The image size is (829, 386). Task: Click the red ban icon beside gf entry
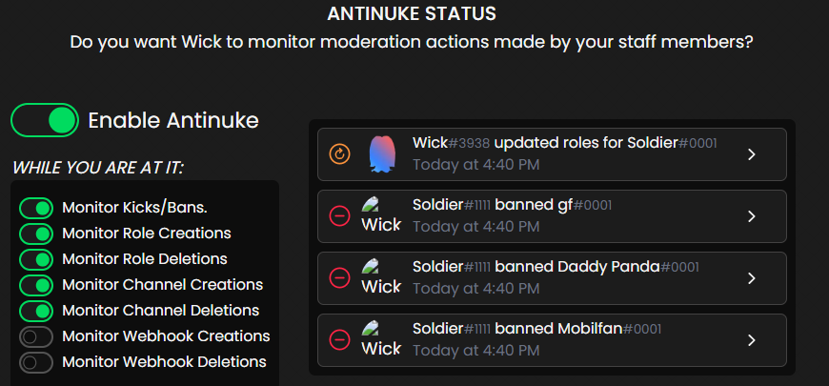pos(339,216)
